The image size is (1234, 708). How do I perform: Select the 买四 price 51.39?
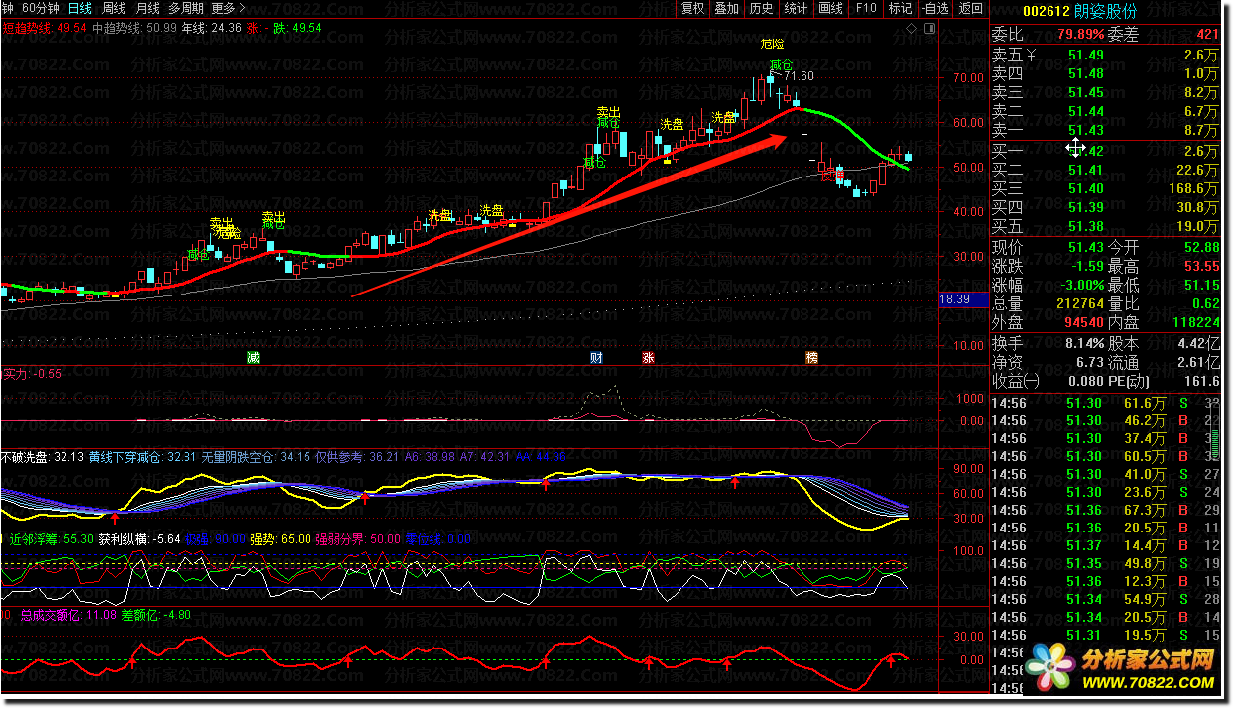(1086, 207)
